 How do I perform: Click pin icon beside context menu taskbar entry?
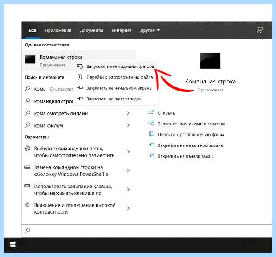[80, 99]
